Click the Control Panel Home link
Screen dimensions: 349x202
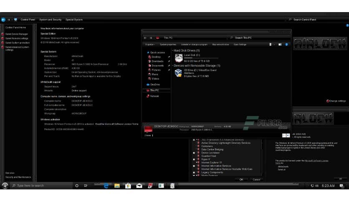pos(15,28)
